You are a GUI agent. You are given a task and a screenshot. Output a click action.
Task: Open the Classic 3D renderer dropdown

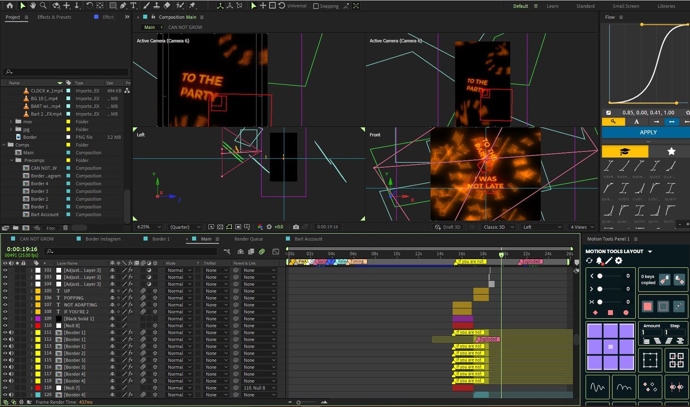click(x=498, y=227)
